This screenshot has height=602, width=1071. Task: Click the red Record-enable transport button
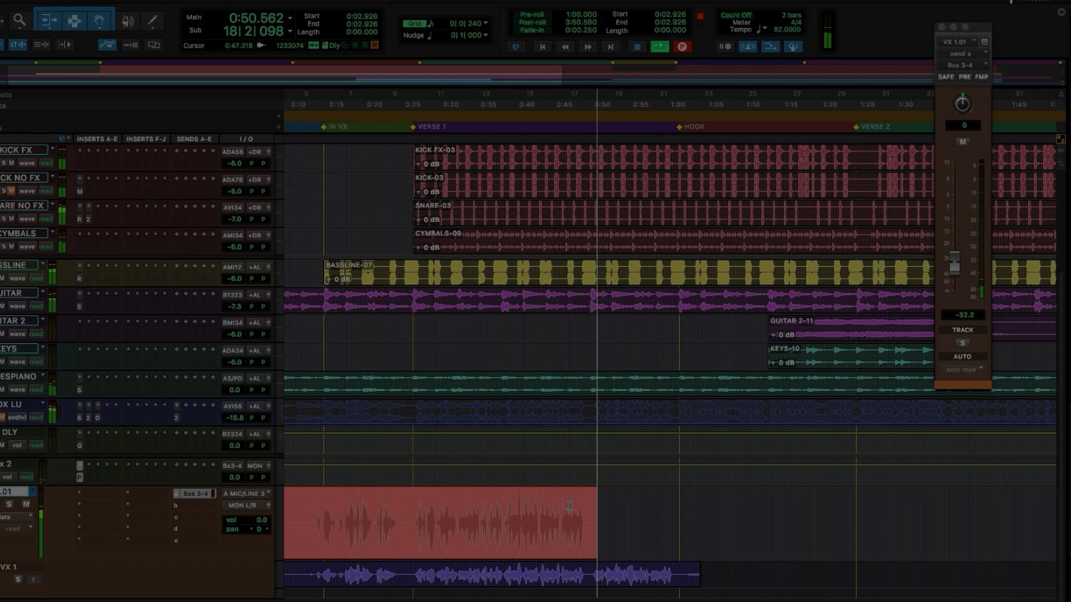pyautogui.click(x=682, y=47)
